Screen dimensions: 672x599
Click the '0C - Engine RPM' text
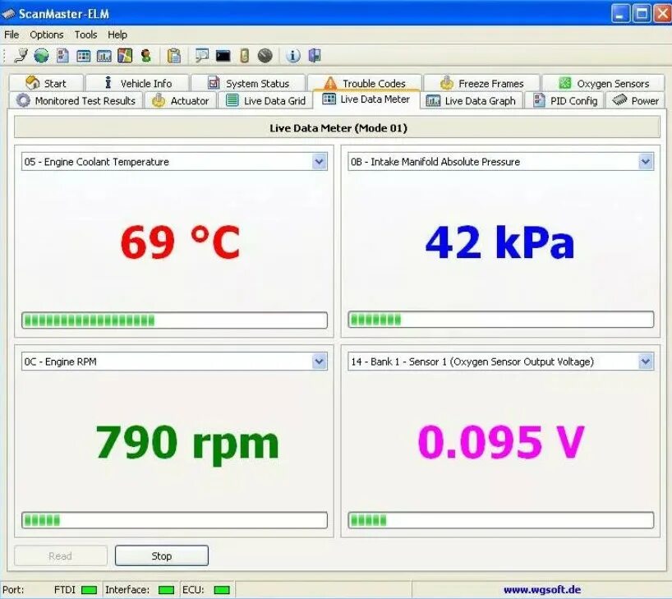(60, 362)
